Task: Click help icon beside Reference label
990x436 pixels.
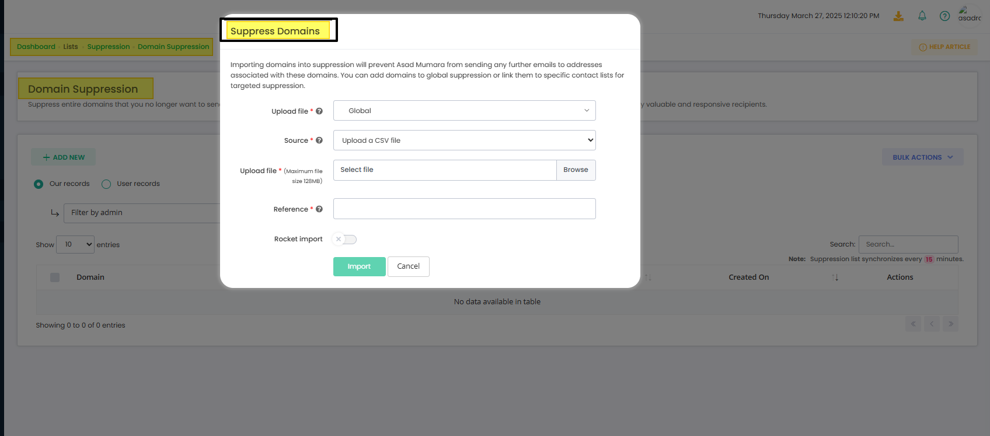Action: (319, 209)
